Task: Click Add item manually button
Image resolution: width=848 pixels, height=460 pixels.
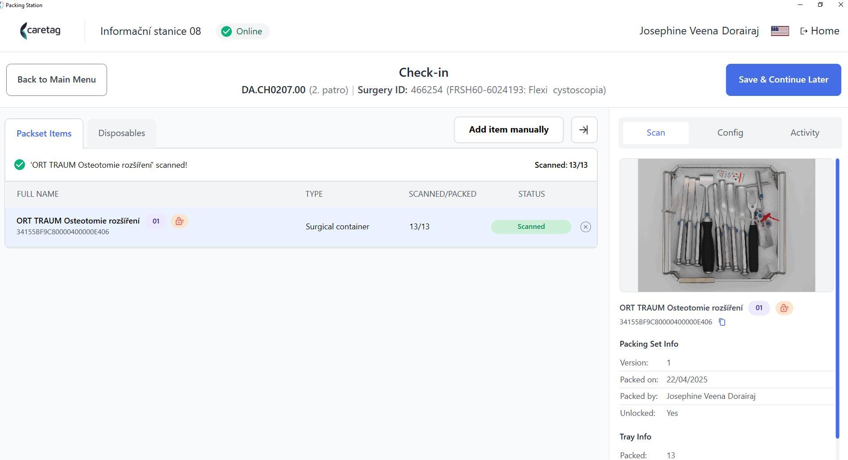Action: pyautogui.click(x=509, y=130)
